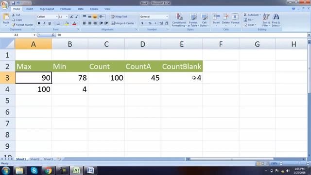Decrease the font size

77,17
